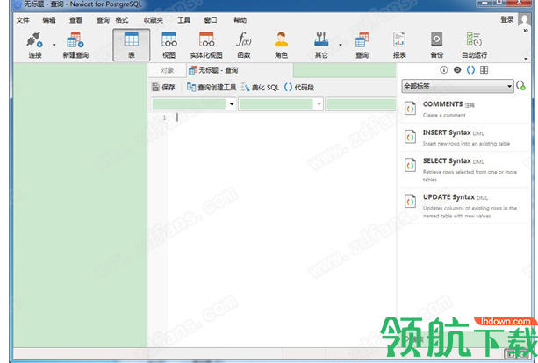Click the third schema selector field
Viewport: 538px width, 363px height.
(361, 104)
